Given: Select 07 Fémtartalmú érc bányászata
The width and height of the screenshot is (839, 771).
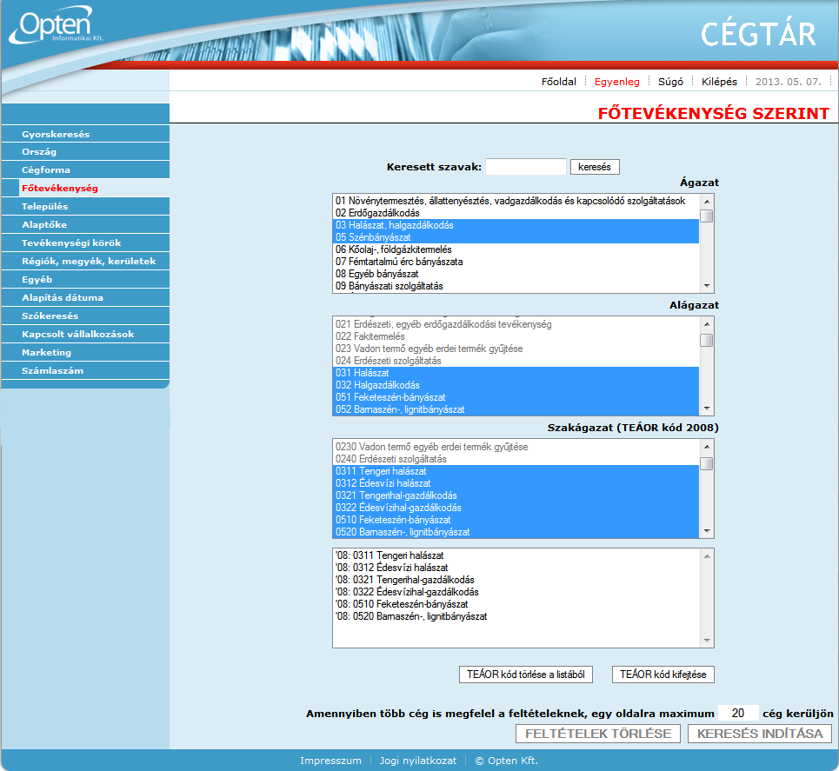Looking at the screenshot, I should (x=516, y=262).
